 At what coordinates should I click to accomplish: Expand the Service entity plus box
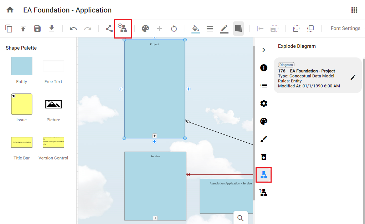pyautogui.click(x=155, y=218)
